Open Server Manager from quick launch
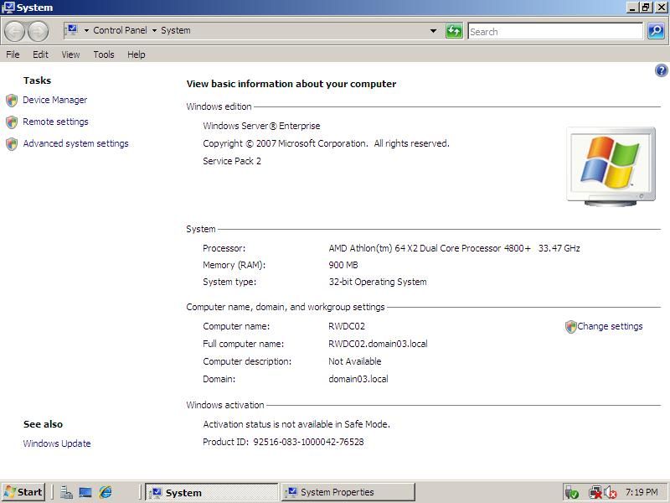The image size is (670, 503). 66,492
